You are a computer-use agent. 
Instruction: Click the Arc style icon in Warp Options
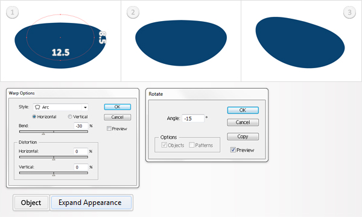(x=37, y=107)
